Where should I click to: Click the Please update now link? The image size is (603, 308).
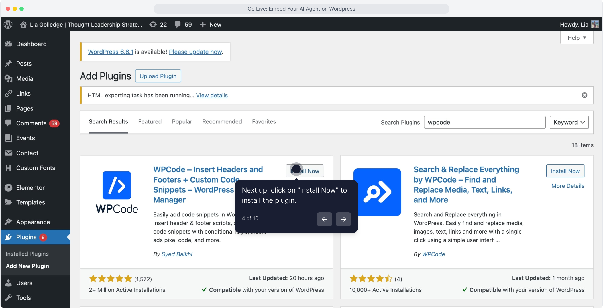[x=195, y=52]
